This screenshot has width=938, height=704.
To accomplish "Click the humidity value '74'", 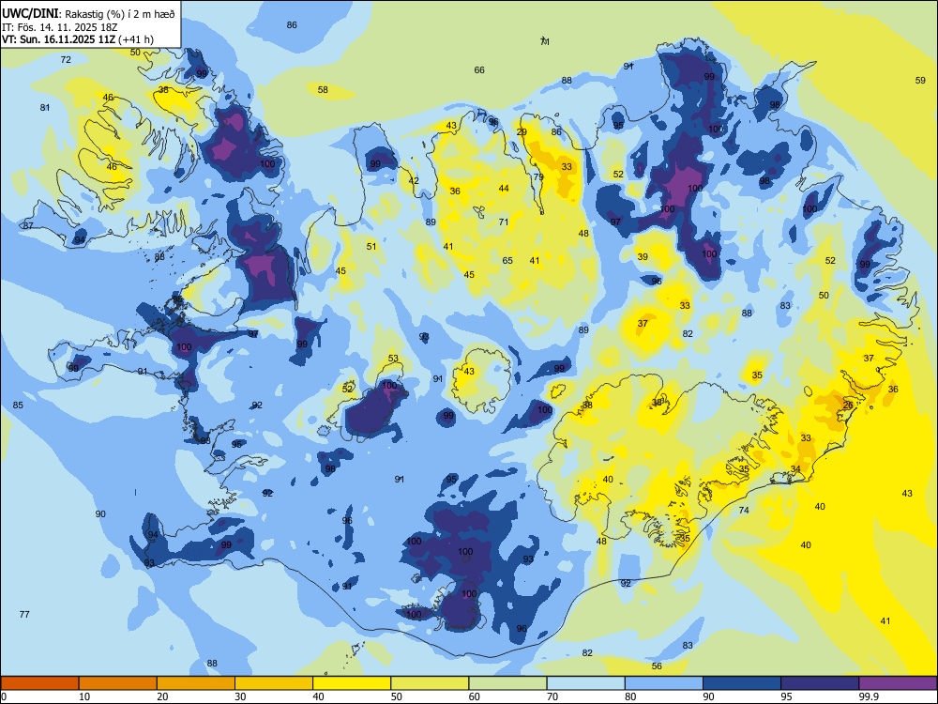I will [x=744, y=510].
